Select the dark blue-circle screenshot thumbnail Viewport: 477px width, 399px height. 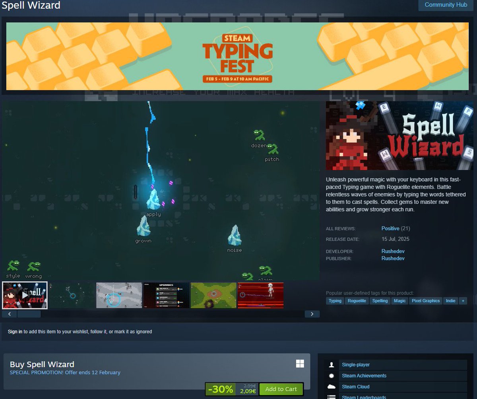click(72, 295)
